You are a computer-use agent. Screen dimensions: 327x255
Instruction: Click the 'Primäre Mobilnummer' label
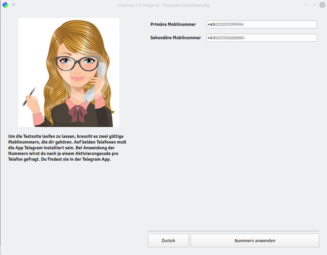tap(173, 24)
